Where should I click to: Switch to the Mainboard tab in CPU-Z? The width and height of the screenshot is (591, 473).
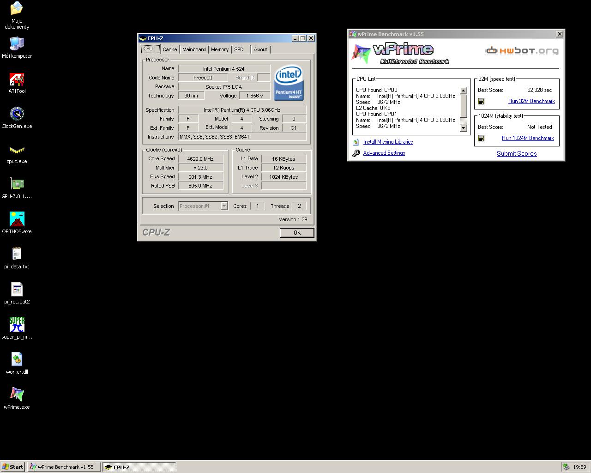coord(194,49)
